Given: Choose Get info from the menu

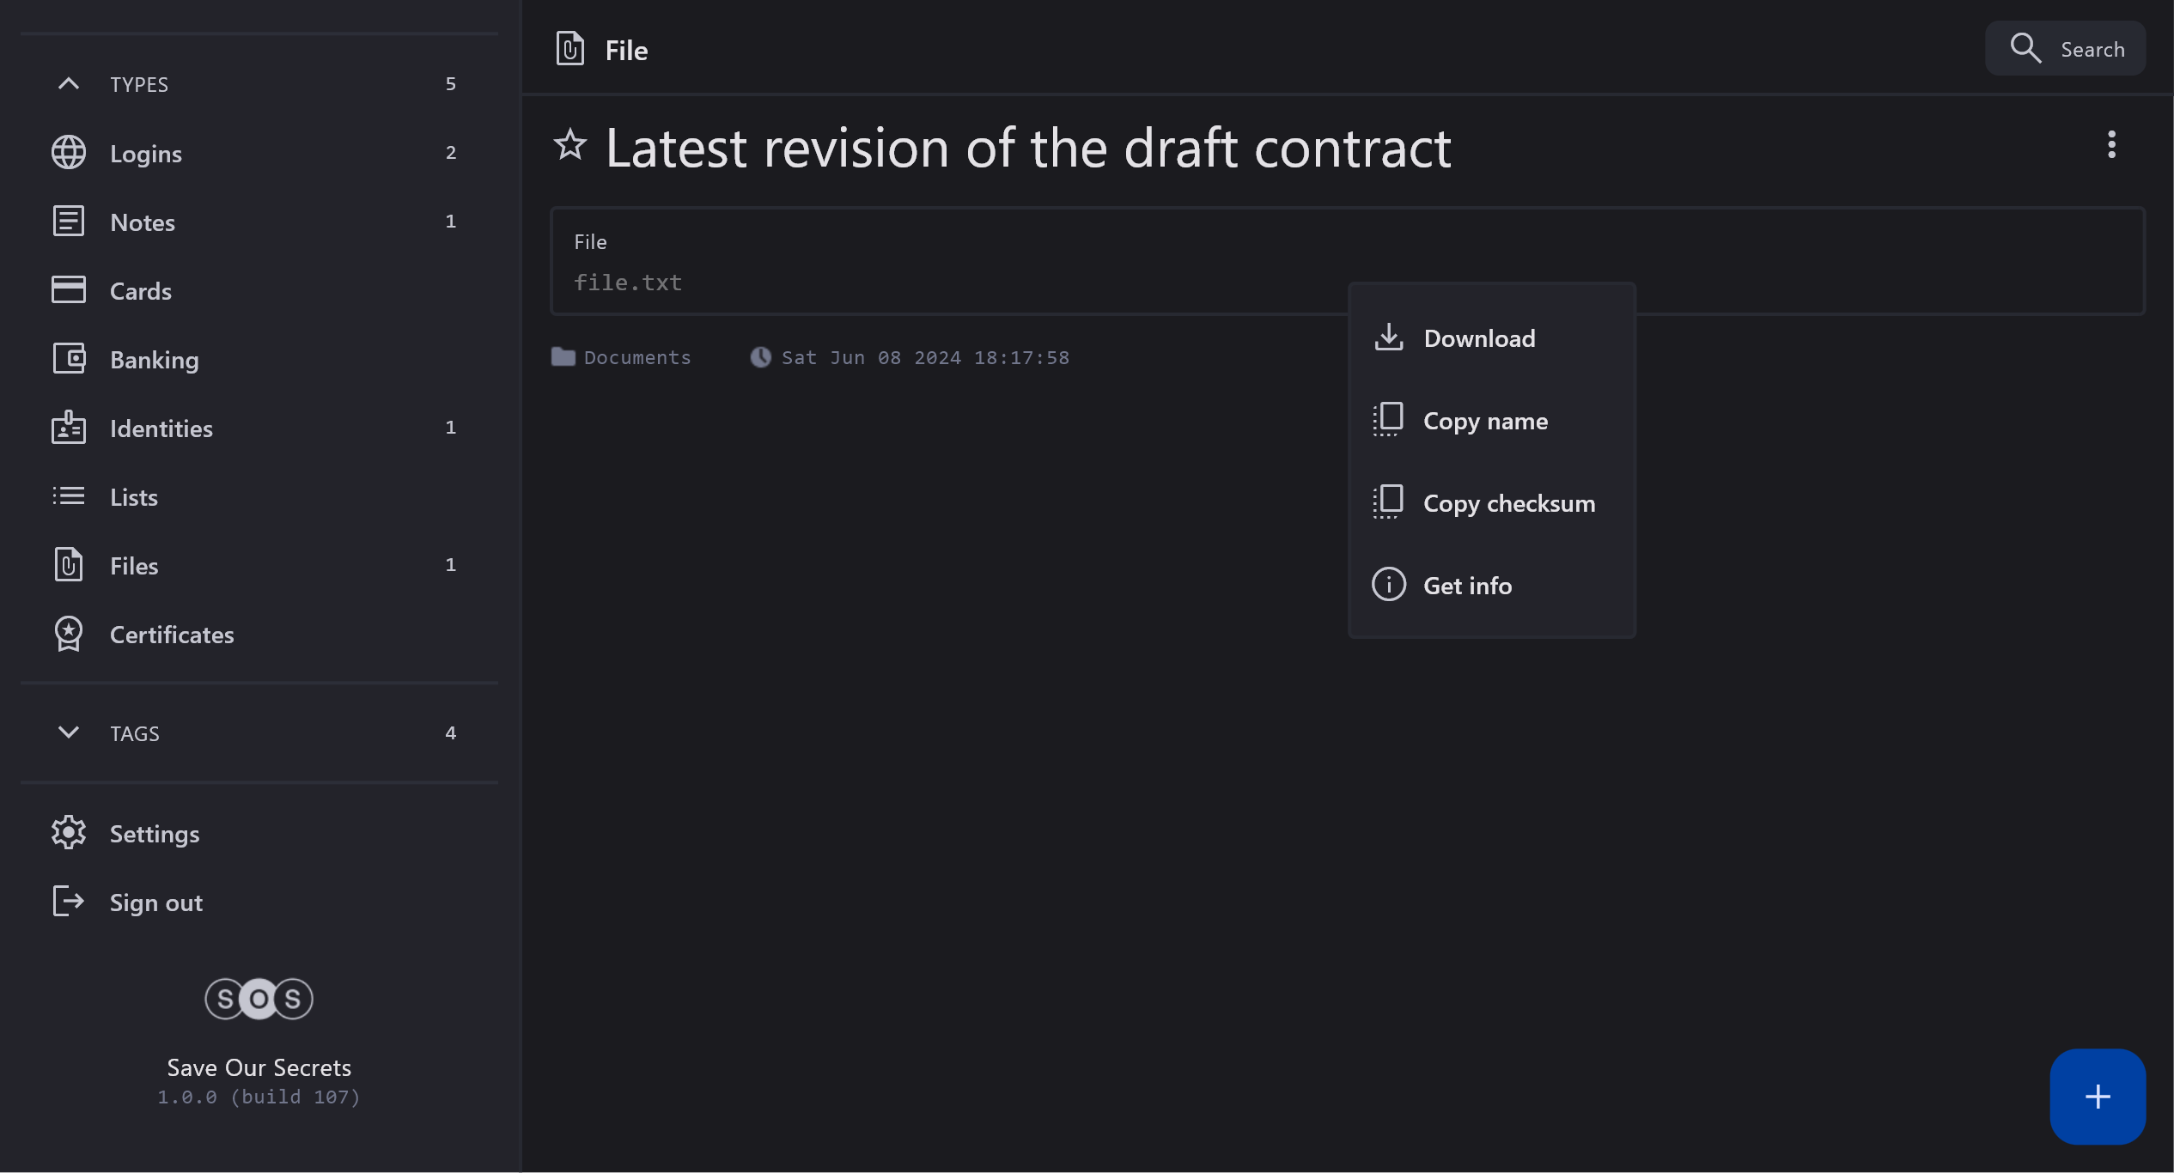Looking at the screenshot, I should coord(1467,586).
